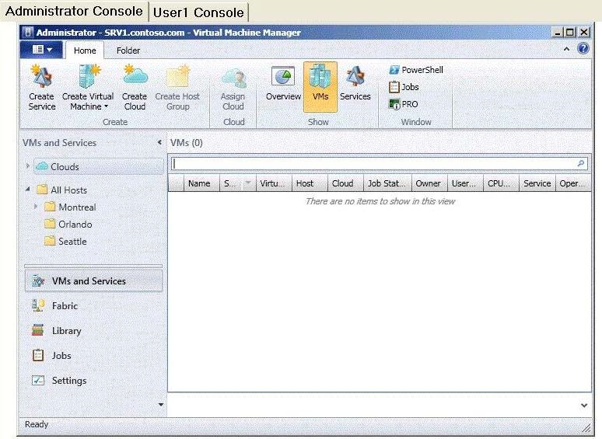Open the Jobs window from ribbon
This screenshot has height=439, width=602.
coord(404,87)
